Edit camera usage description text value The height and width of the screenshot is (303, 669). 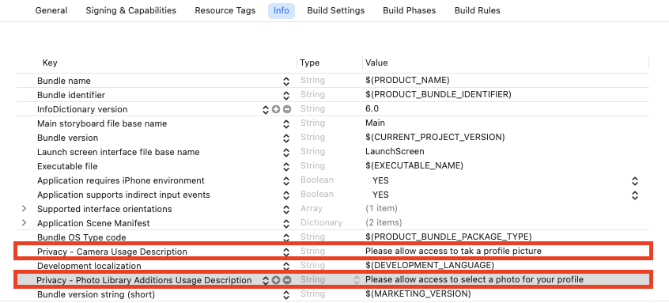point(454,251)
